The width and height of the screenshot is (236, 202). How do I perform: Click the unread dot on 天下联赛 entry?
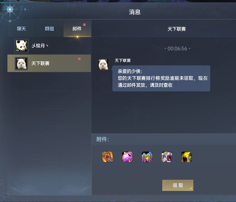(79, 59)
